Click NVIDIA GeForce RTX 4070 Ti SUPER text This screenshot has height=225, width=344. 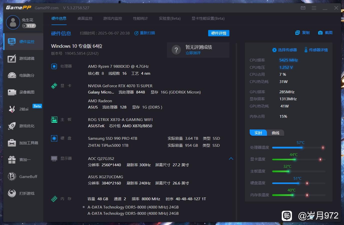tap(120, 86)
